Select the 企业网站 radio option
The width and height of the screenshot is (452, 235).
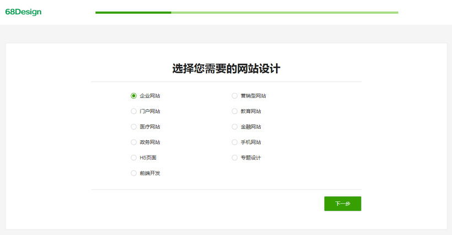133,96
